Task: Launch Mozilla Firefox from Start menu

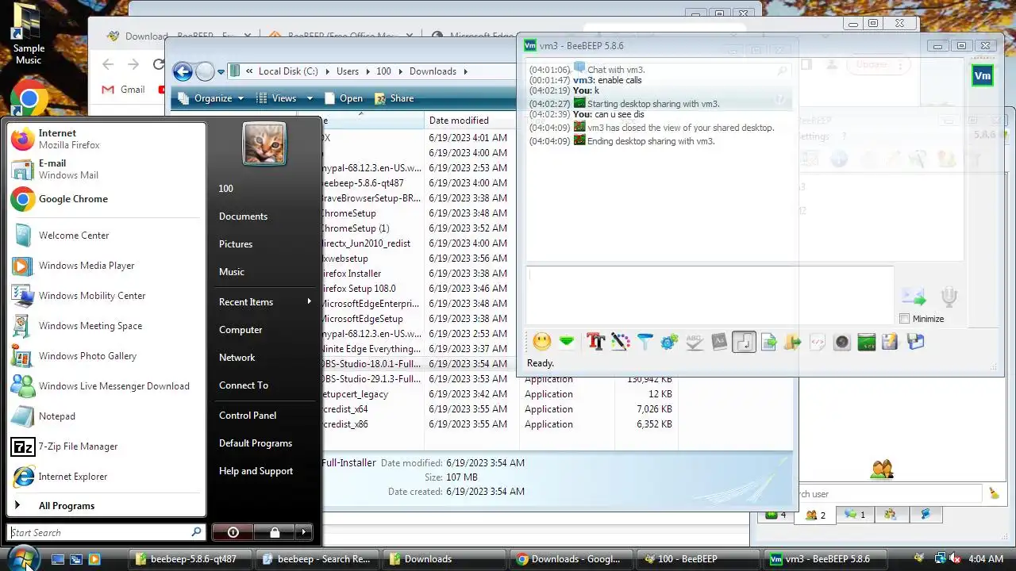Action: pyautogui.click(x=106, y=139)
